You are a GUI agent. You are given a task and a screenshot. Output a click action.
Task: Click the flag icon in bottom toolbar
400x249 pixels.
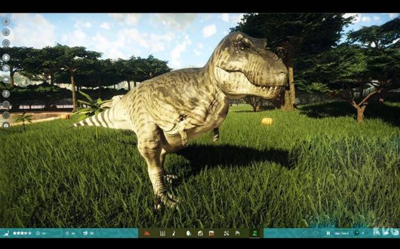click(238, 233)
